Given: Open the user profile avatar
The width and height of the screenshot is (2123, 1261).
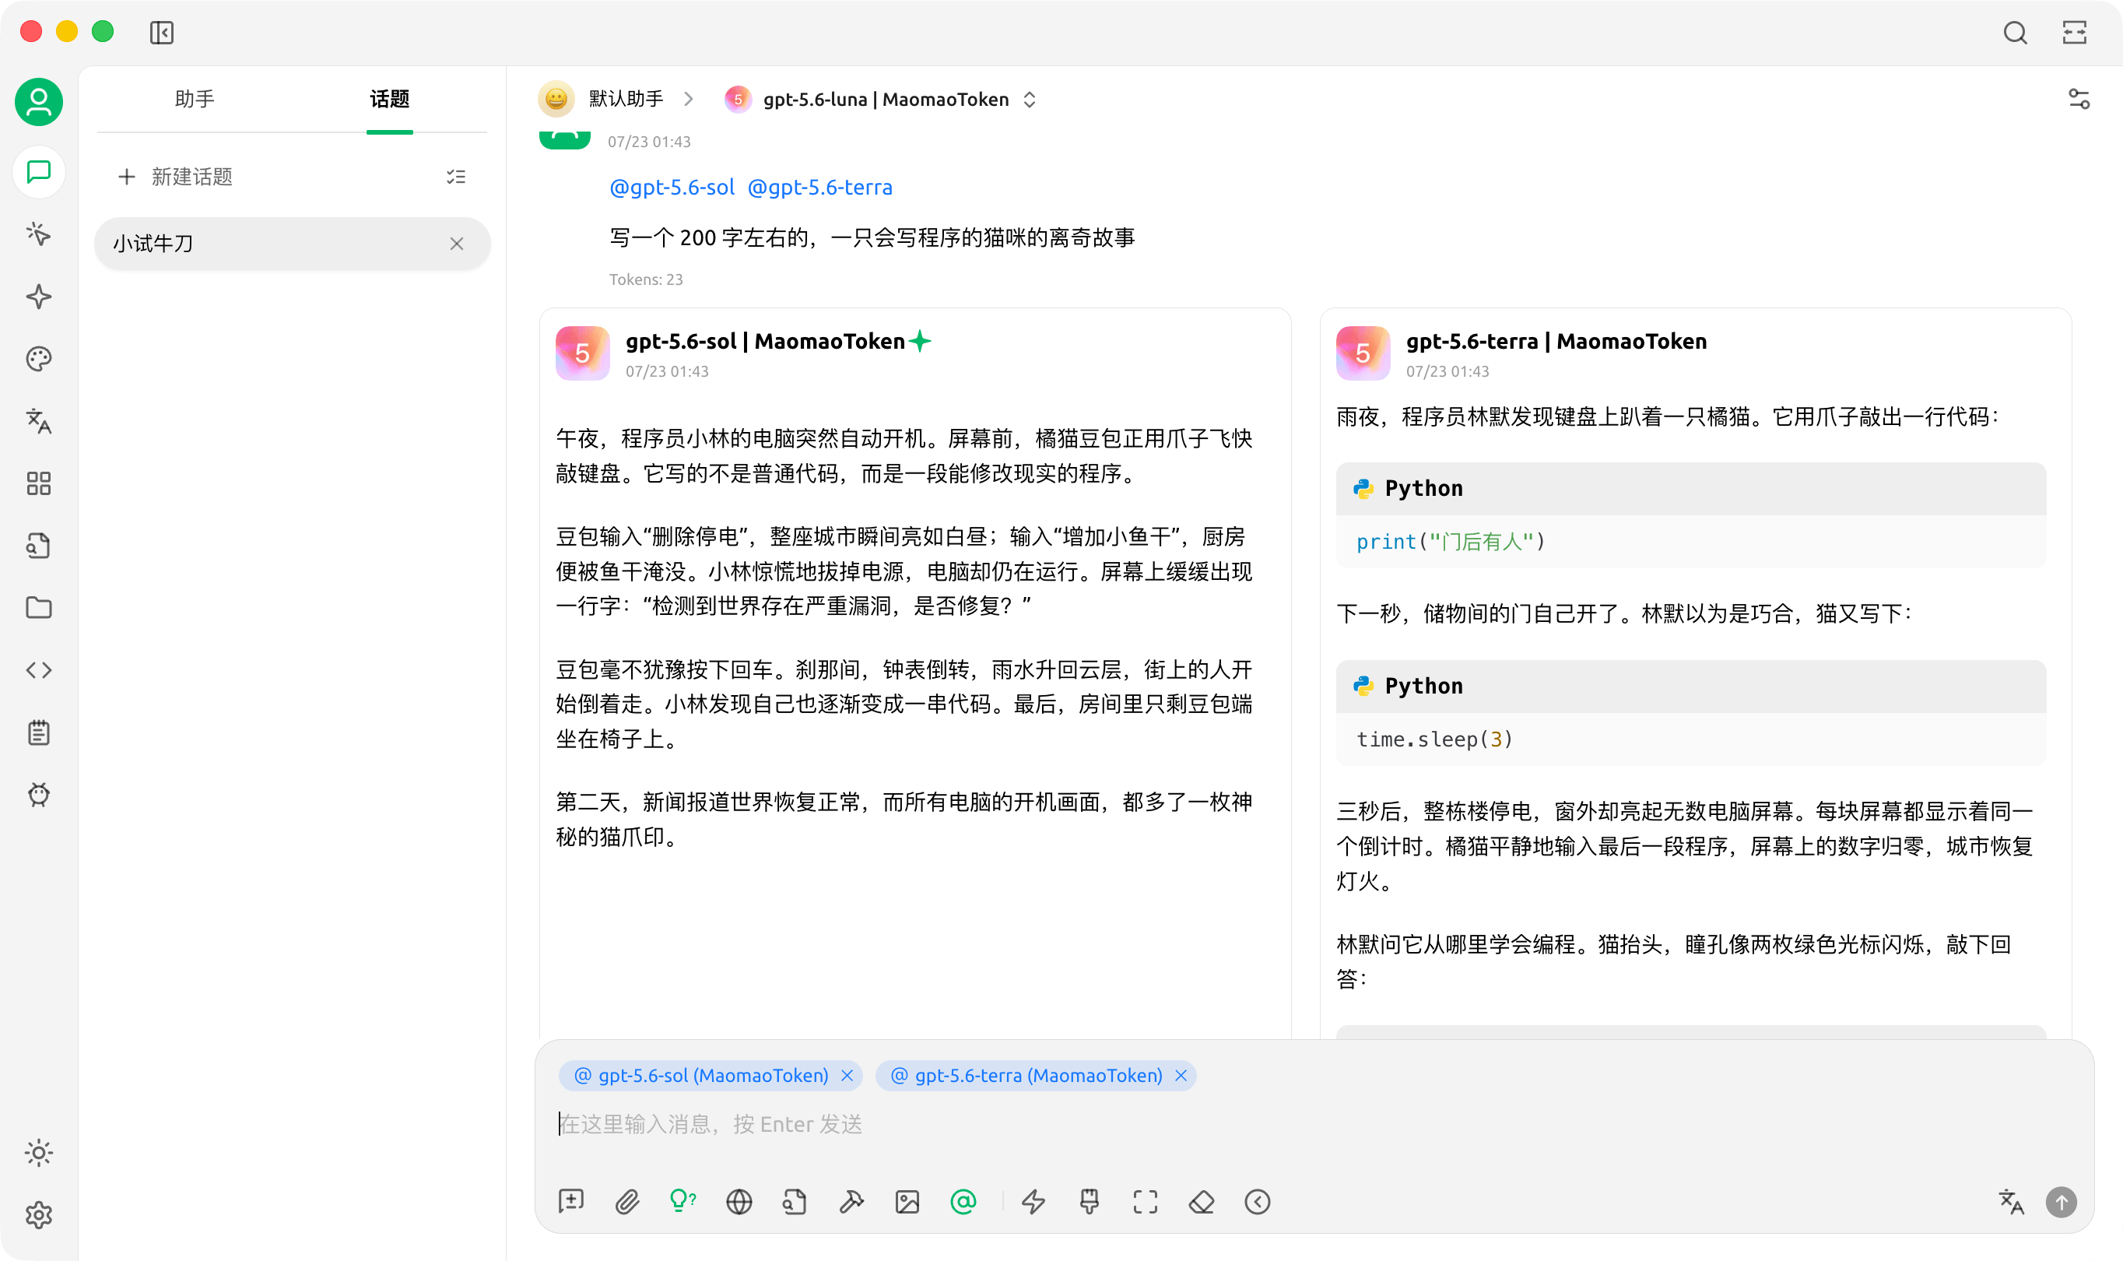Looking at the screenshot, I should pyautogui.click(x=39, y=102).
